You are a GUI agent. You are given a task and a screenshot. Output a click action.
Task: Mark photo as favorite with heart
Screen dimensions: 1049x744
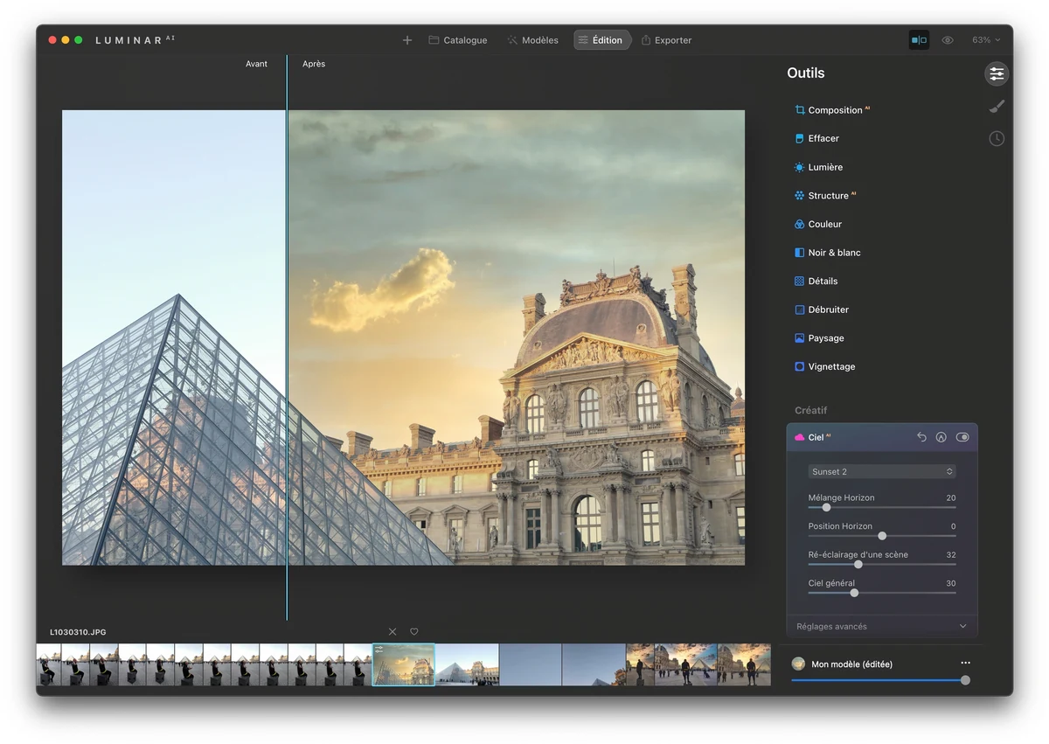click(414, 631)
